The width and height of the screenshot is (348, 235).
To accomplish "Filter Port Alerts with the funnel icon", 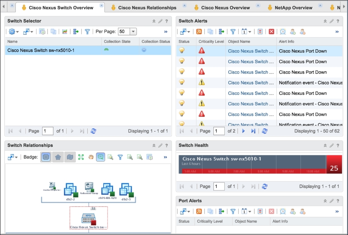I will 233,211.
